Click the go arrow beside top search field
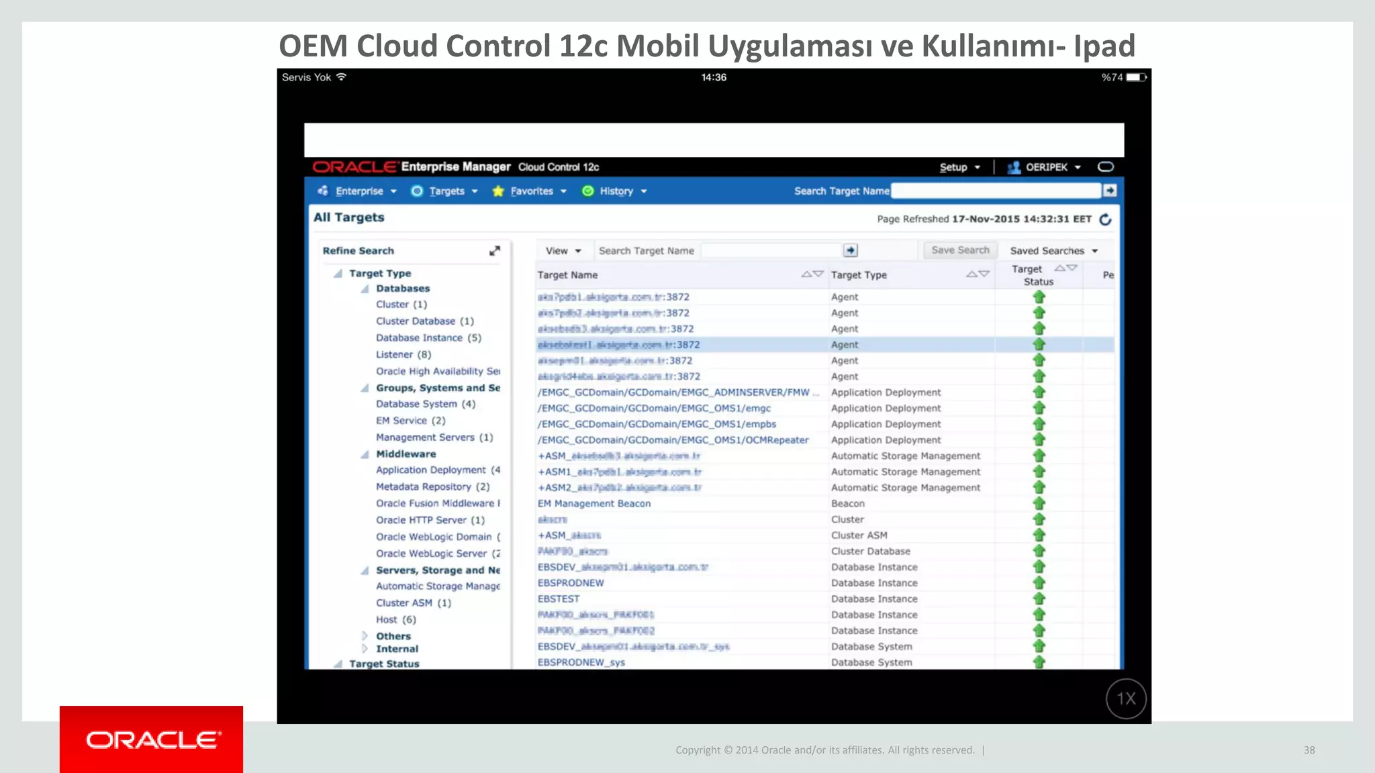1375x773 pixels. click(x=1110, y=191)
